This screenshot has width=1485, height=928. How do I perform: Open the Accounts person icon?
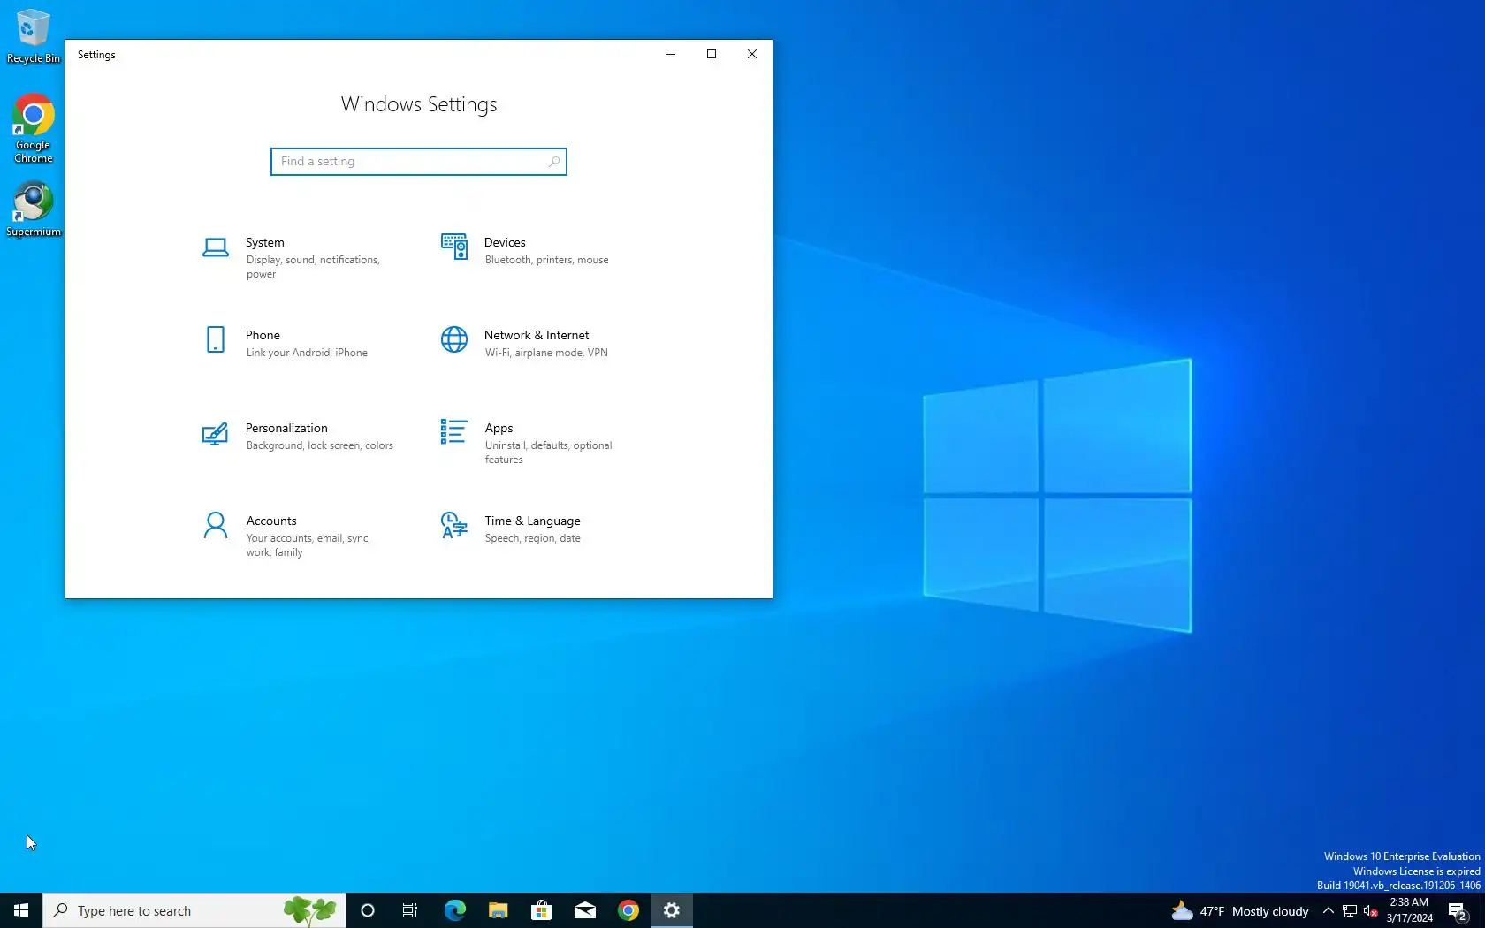[215, 525]
